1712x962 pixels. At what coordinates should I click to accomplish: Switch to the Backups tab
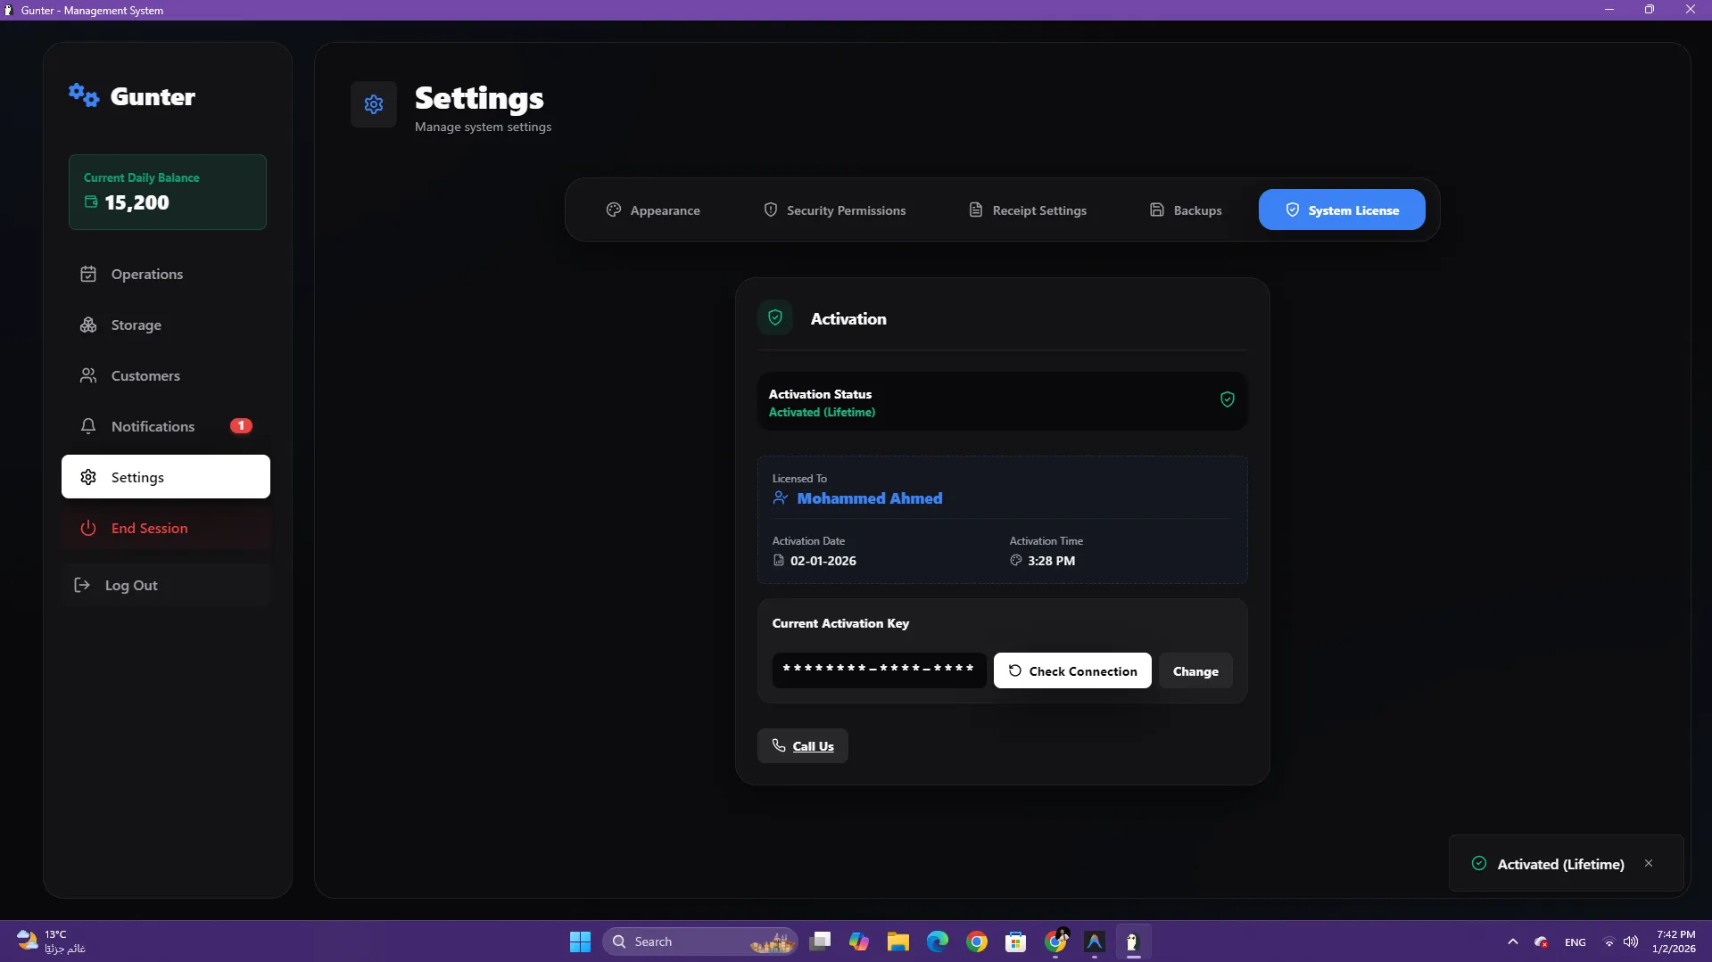coord(1186,210)
